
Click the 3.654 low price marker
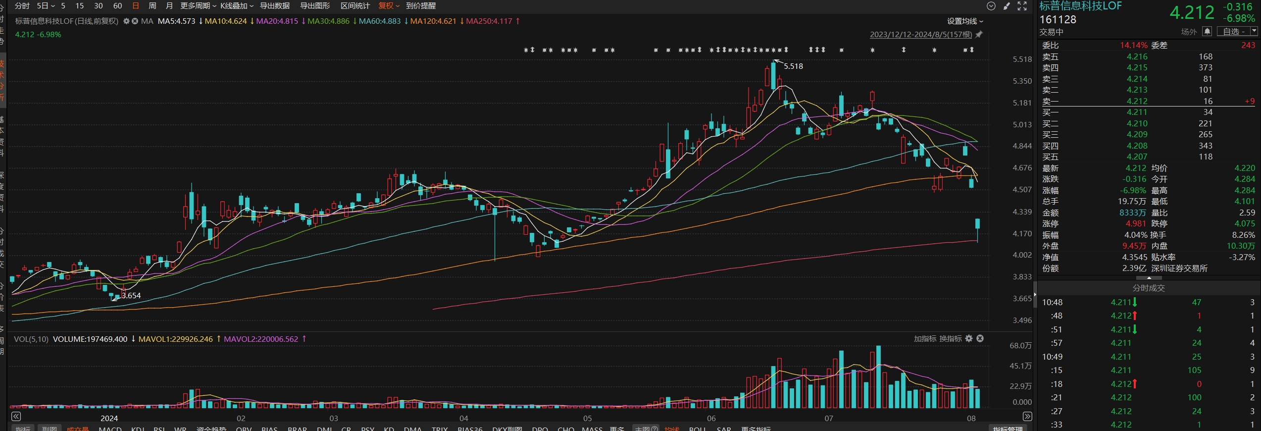tap(131, 295)
